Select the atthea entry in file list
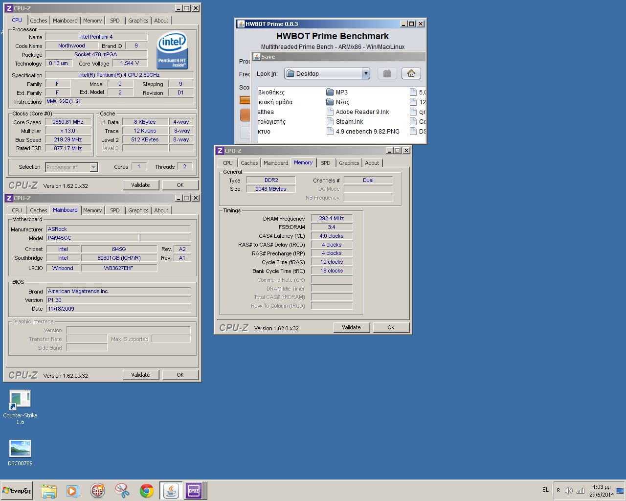Viewport: 626px width, 501px height. pyautogui.click(x=266, y=112)
